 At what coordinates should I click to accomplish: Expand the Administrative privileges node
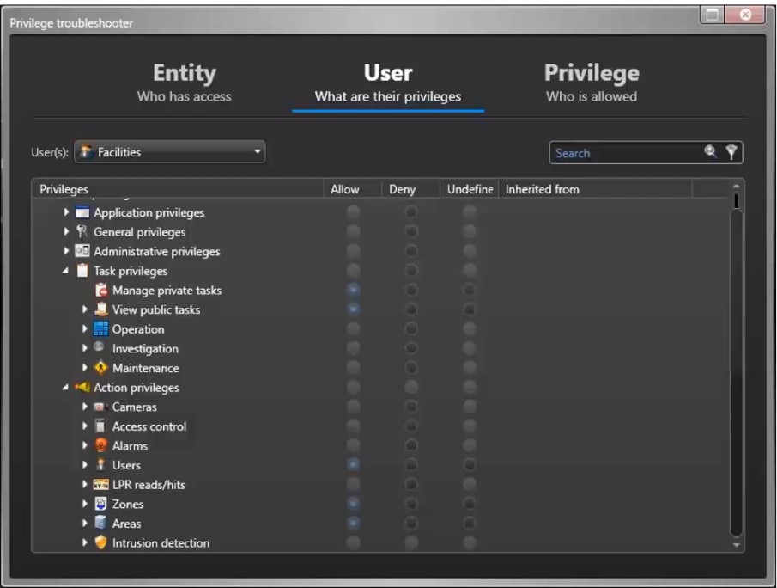tap(66, 252)
